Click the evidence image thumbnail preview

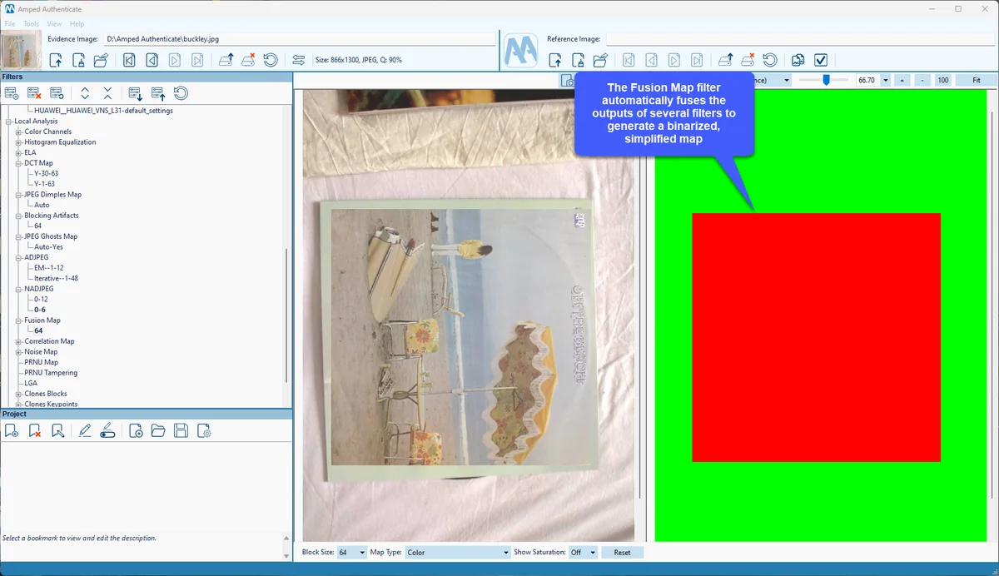pos(21,51)
